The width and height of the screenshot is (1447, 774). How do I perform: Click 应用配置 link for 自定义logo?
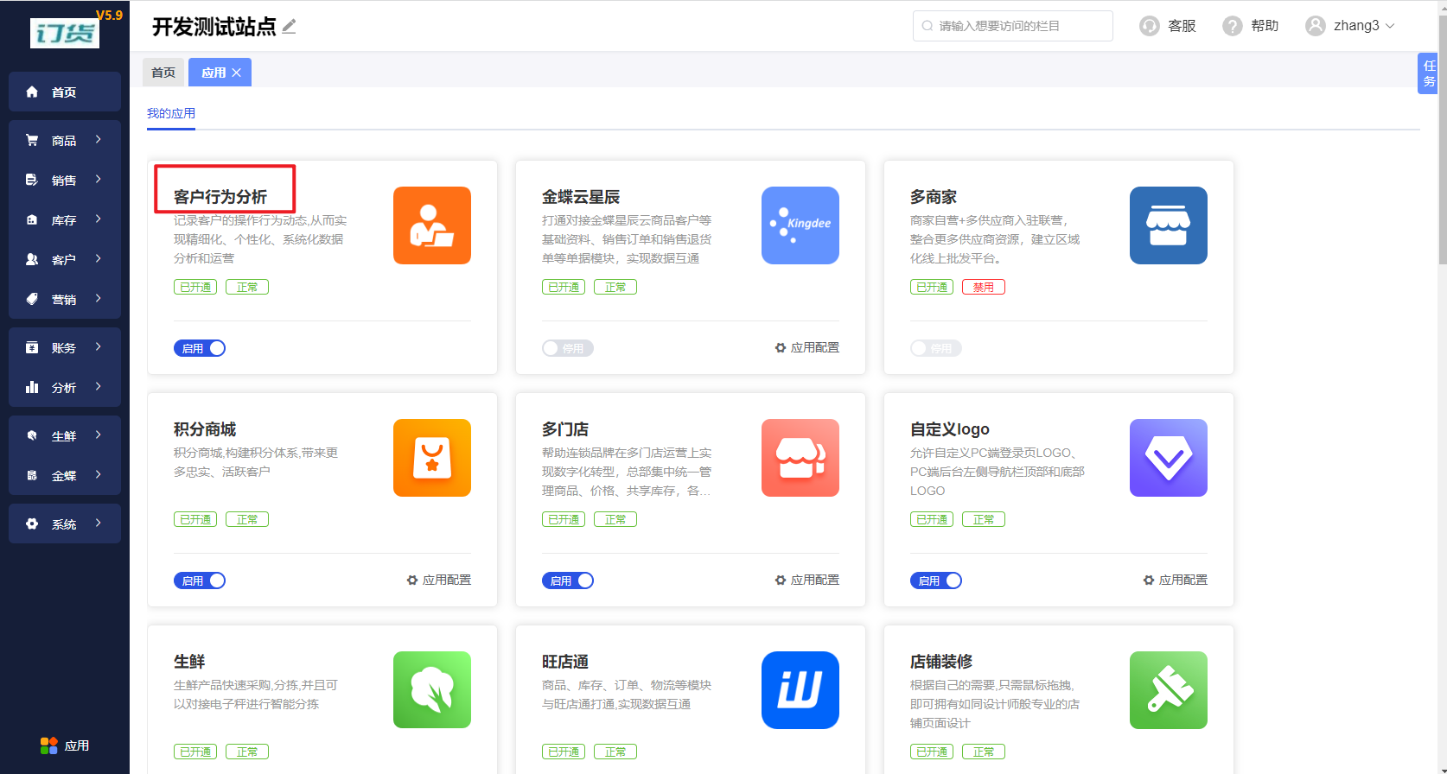(1176, 580)
